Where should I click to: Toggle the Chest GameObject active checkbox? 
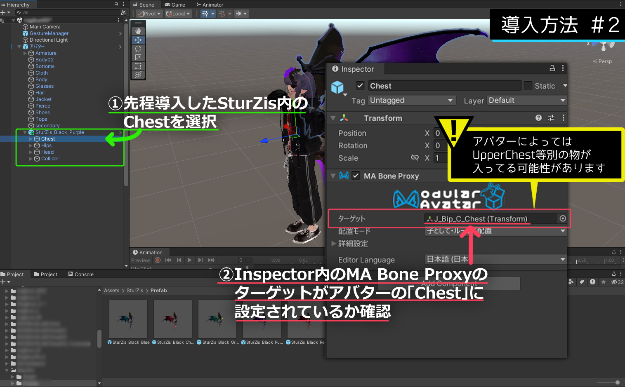coord(360,85)
